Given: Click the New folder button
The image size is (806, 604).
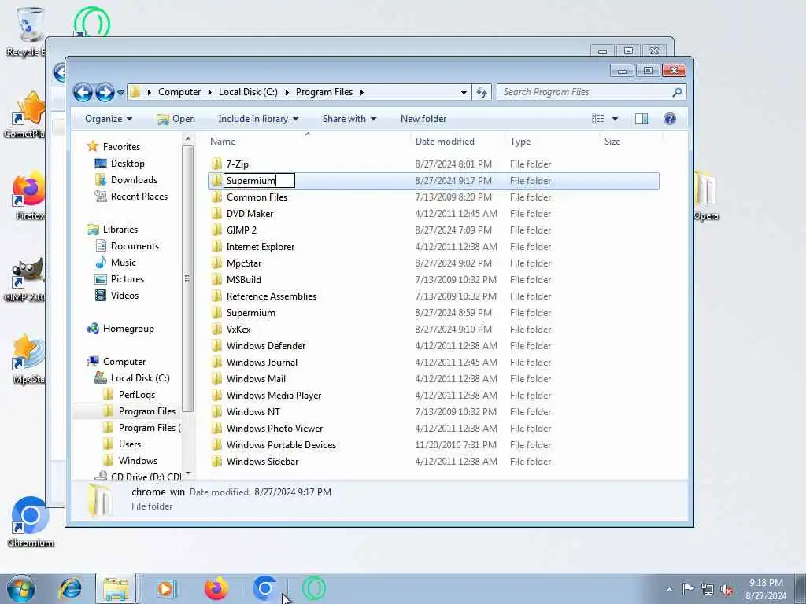Looking at the screenshot, I should point(423,120).
